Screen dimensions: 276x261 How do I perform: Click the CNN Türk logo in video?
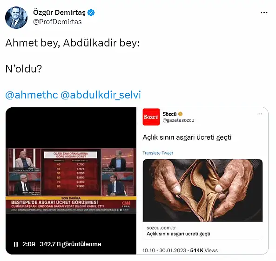[126, 204]
